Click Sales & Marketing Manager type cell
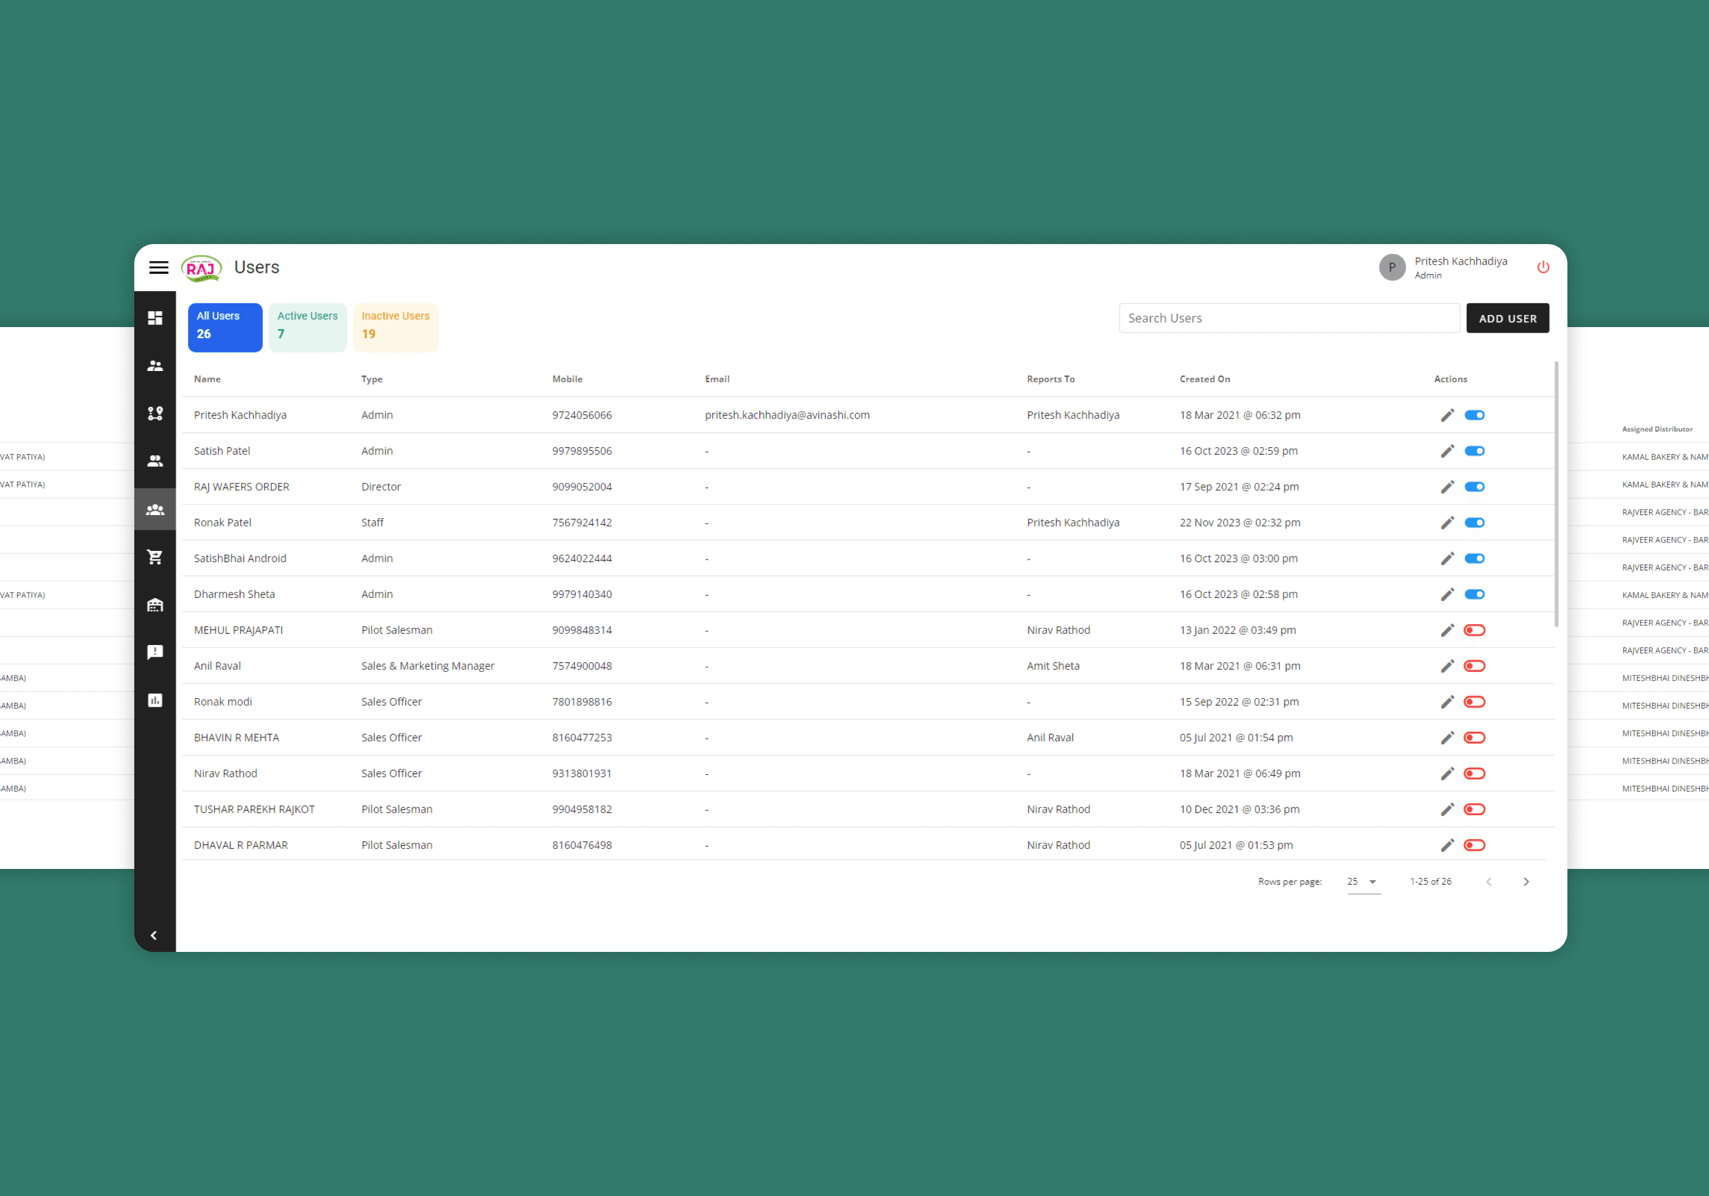 click(x=427, y=666)
